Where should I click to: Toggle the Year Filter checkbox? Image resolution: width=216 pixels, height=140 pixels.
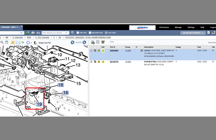tap(106, 33)
